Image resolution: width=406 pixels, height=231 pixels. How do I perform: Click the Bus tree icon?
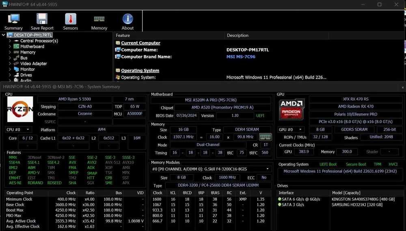[x=17, y=58]
